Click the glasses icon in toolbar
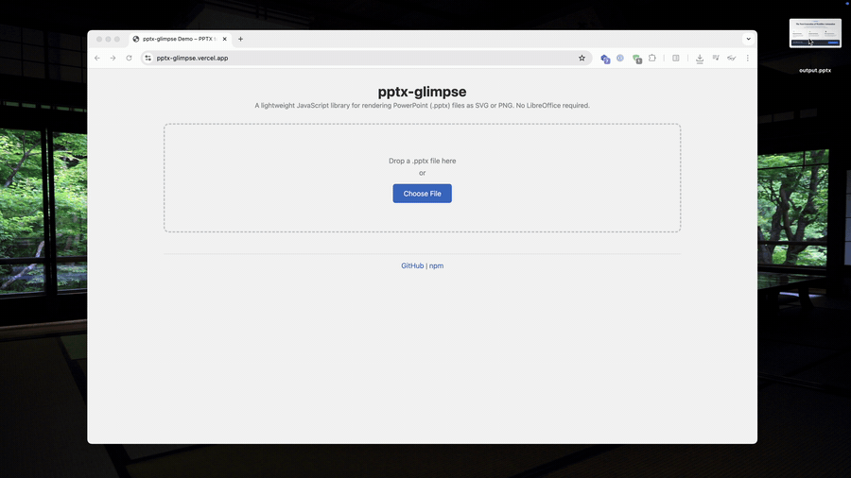The image size is (851, 478). (732, 58)
